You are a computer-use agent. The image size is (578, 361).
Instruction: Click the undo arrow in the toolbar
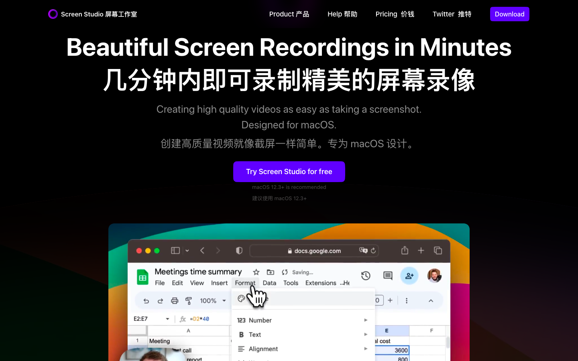tap(147, 300)
